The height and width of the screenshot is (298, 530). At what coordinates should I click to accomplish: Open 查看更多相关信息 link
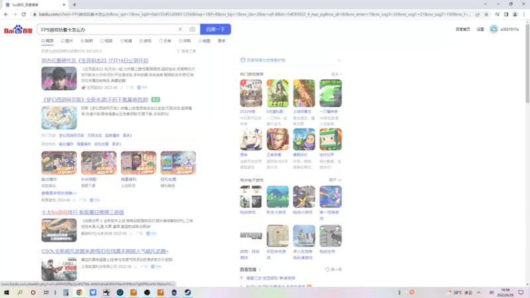coord(59,193)
